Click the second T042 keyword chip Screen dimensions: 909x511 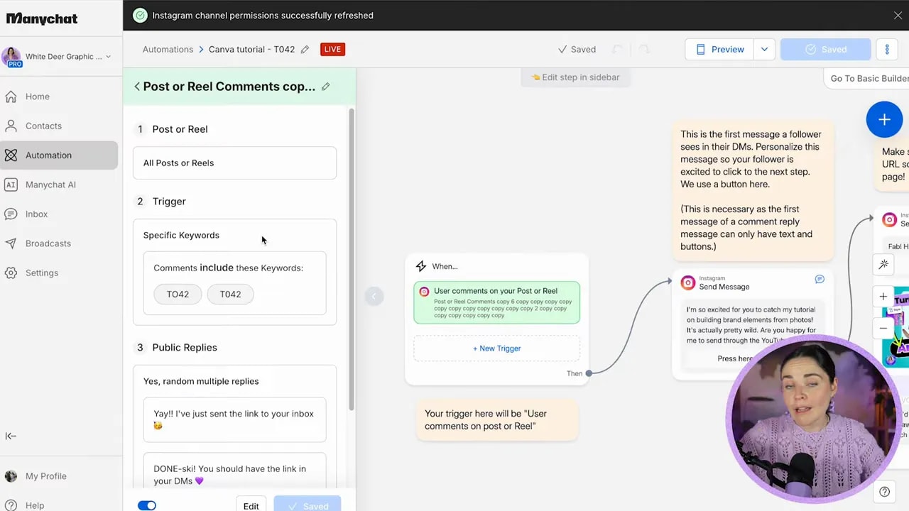[230, 294]
